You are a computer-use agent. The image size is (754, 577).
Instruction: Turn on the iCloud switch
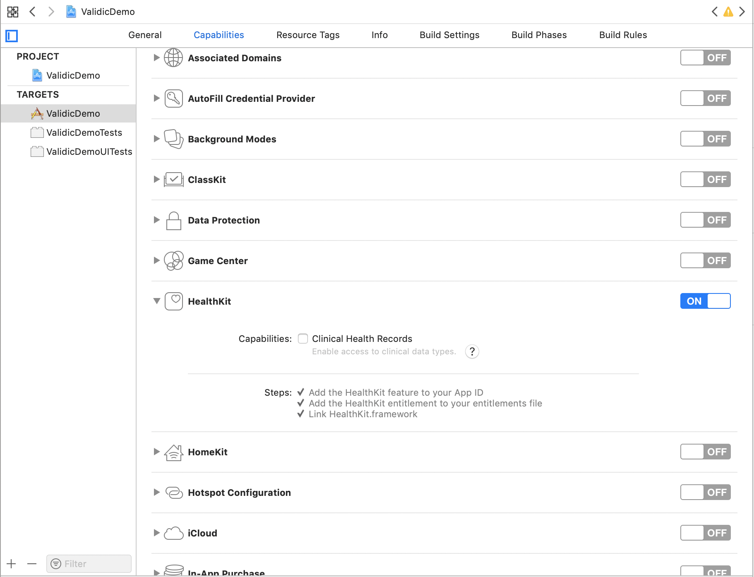coord(706,533)
